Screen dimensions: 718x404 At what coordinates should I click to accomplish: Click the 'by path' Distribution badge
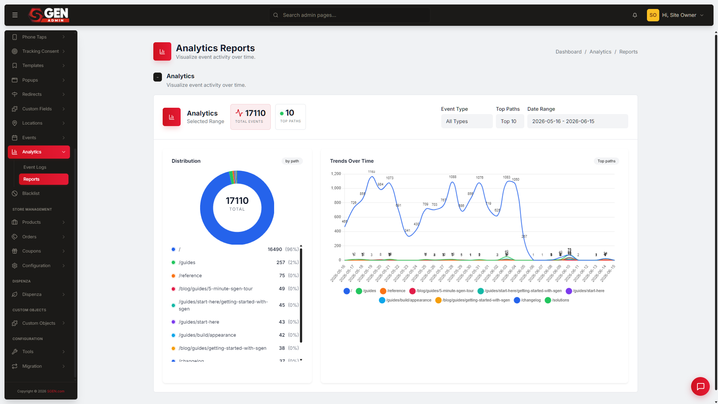[x=292, y=161]
